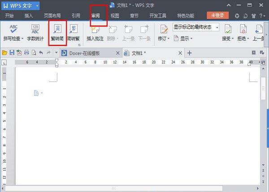
Task: Open Chinese conversion settings dialog launcher
Action: 79,45
